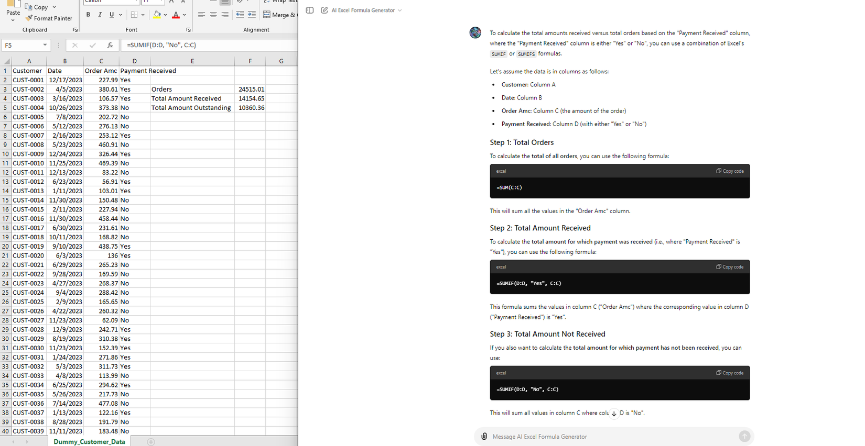The height and width of the screenshot is (446, 865).
Task: Toggle bold formatting in Excel ribbon
Action: (88, 15)
